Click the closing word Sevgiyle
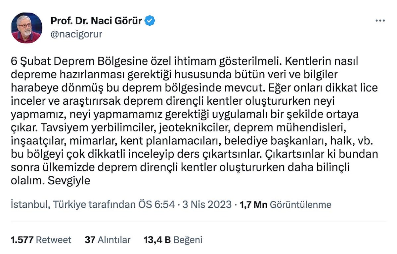 pos(69,181)
